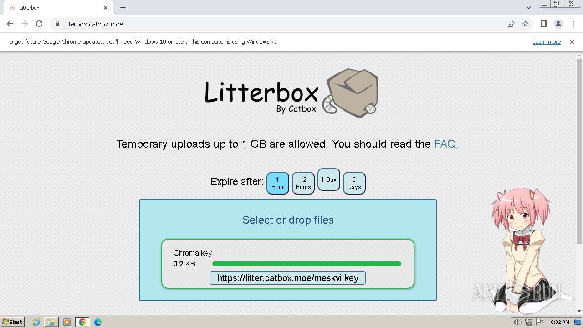583x328 pixels.
Task: Select 1 Day expiration
Action: pyautogui.click(x=329, y=179)
